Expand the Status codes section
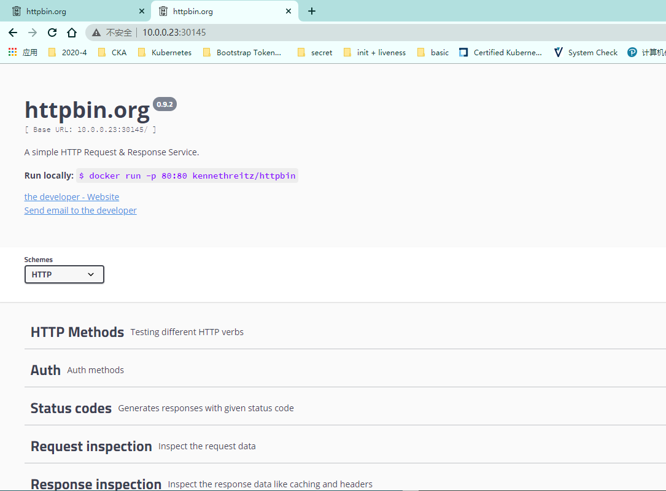Viewport: 666px width, 491px height. (345, 408)
